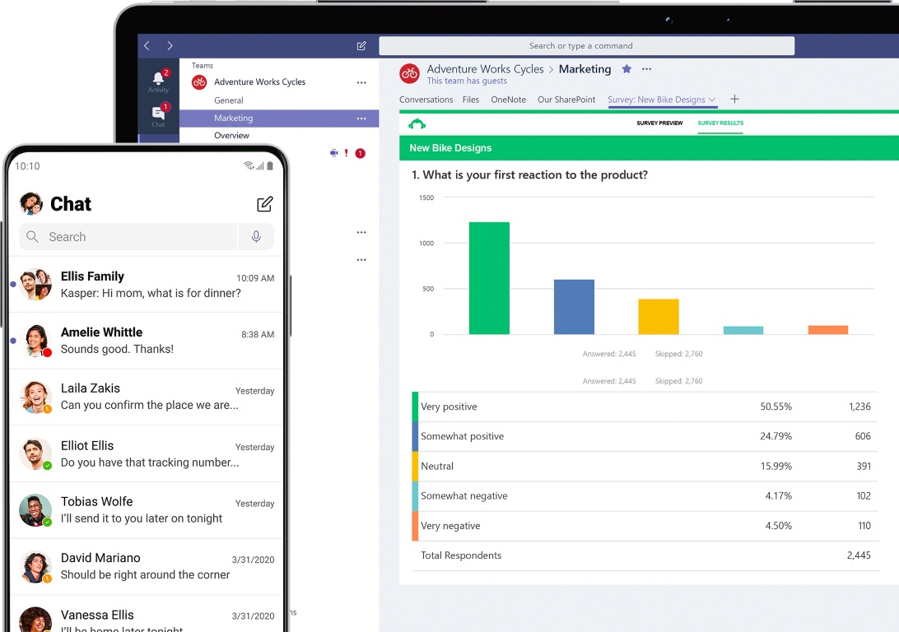This screenshot has height=632, width=899.
Task: Click the green Very positive chart bar
Action: [489, 278]
